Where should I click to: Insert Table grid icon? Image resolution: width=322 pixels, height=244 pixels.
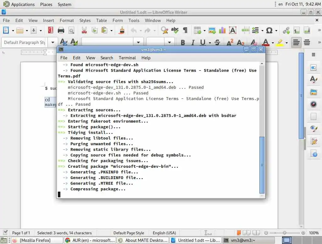(197, 30)
